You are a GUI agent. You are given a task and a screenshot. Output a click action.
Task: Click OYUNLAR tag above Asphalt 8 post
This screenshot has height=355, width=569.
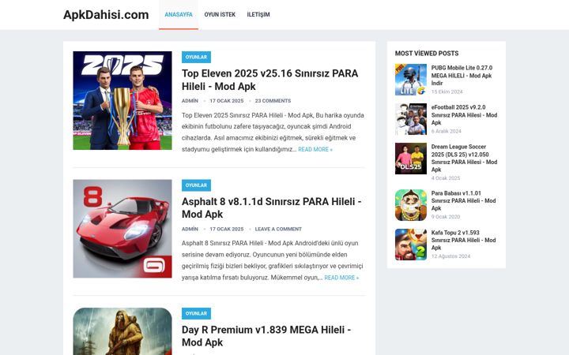196,185
